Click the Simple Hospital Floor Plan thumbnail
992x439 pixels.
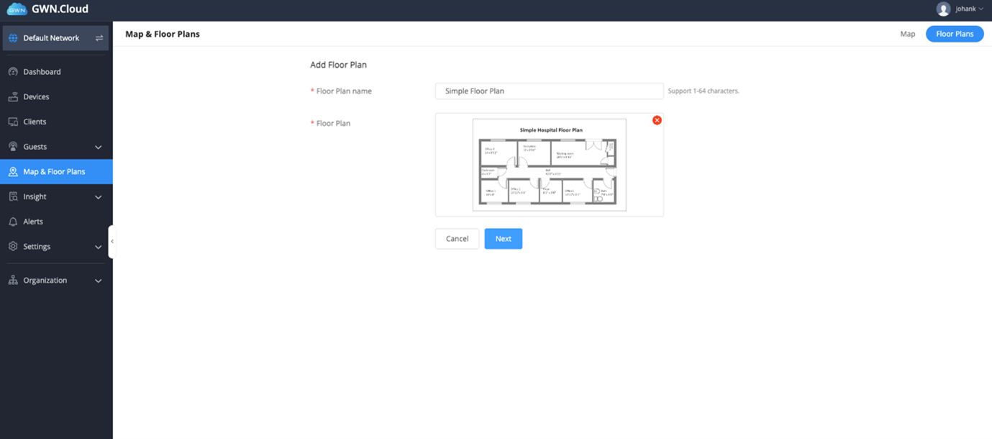(x=549, y=165)
